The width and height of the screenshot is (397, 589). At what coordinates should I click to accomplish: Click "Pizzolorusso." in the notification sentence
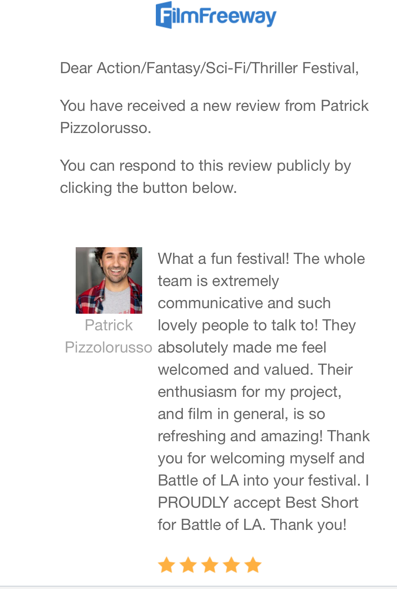tap(106, 128)
